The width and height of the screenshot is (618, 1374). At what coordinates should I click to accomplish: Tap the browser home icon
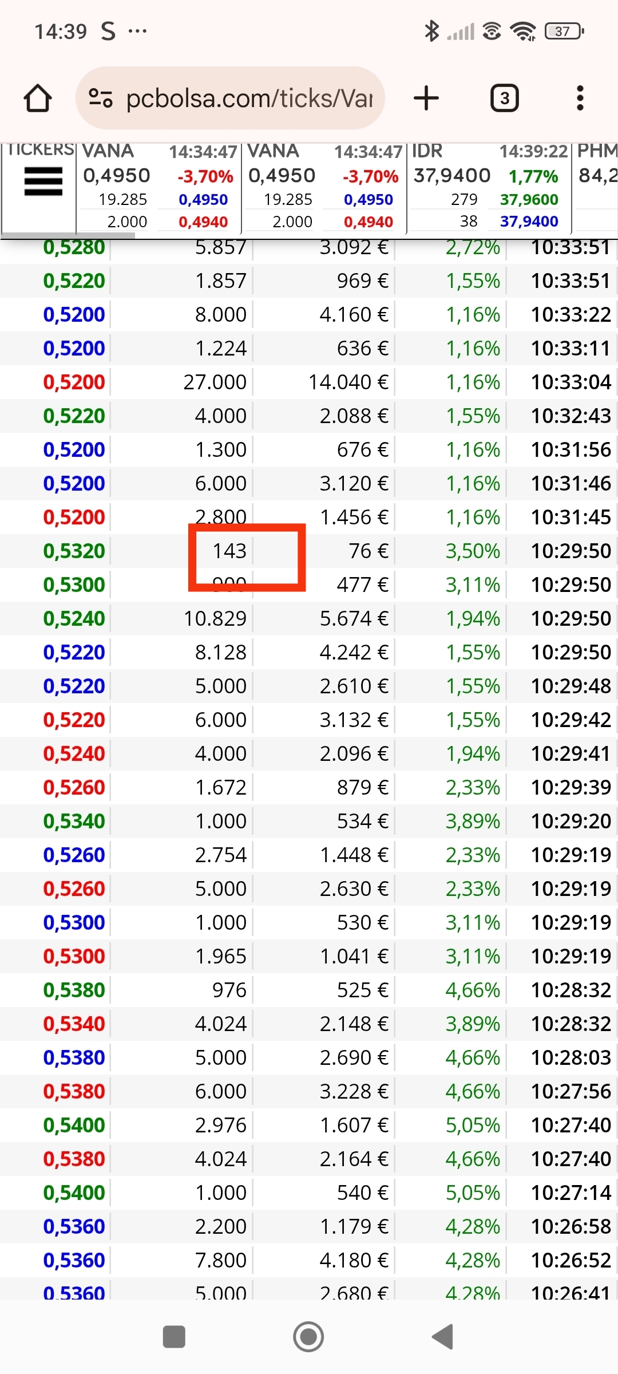pyautogui.click(x=38, y=98)
